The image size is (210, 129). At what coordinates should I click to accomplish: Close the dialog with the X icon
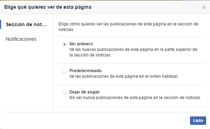(204, 7)
